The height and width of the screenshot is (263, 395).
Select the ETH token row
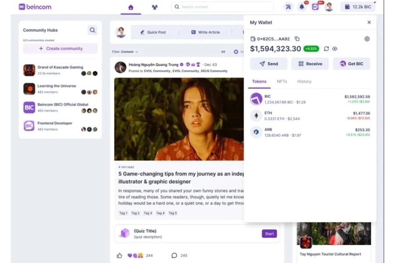[310, 116]
